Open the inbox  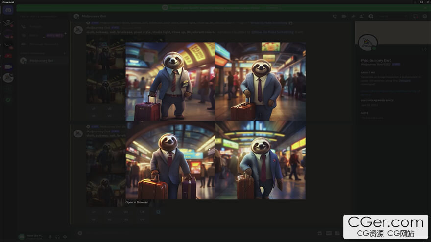click(416, 16)
